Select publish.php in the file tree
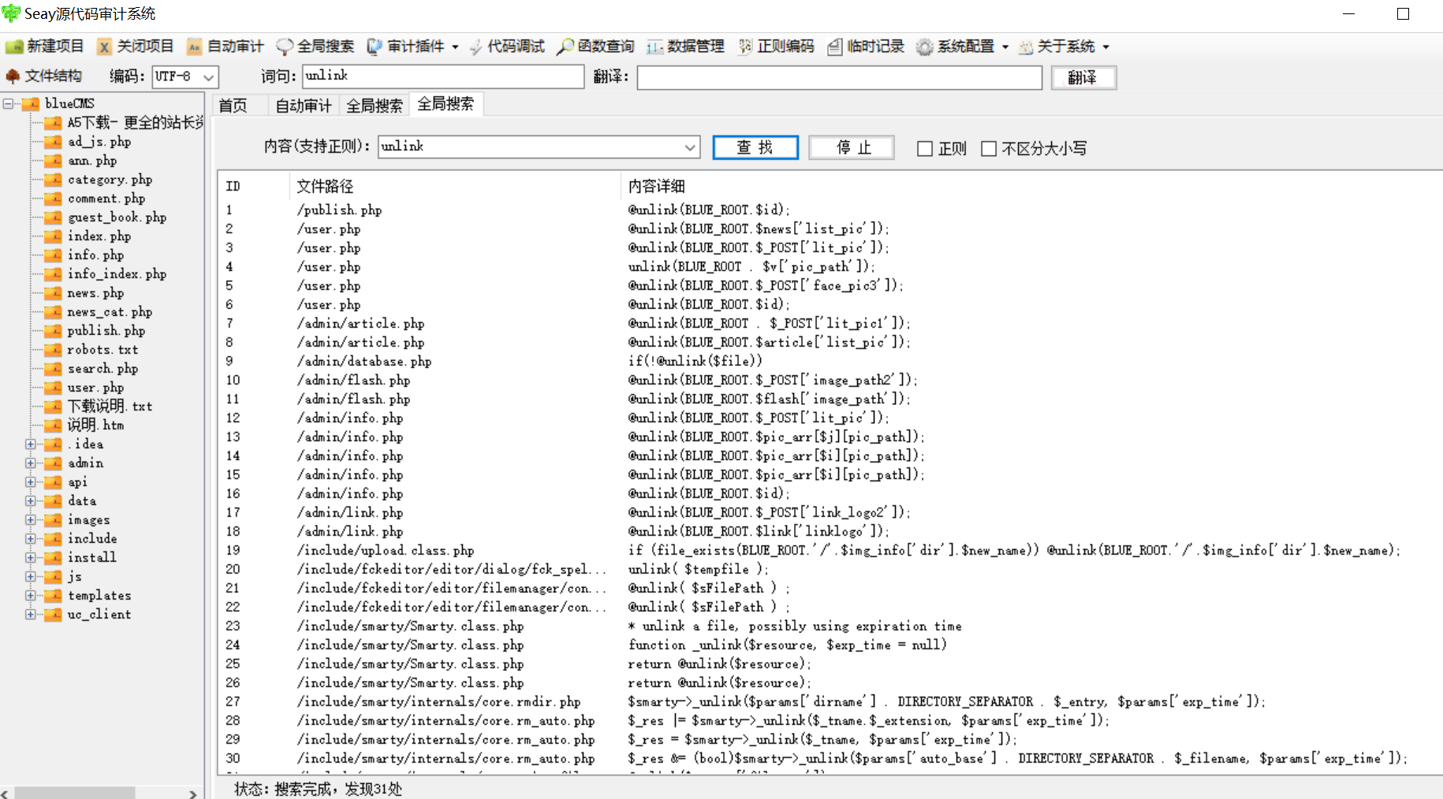Screen dimensions: 1443x799 click(x=106, y=331)
